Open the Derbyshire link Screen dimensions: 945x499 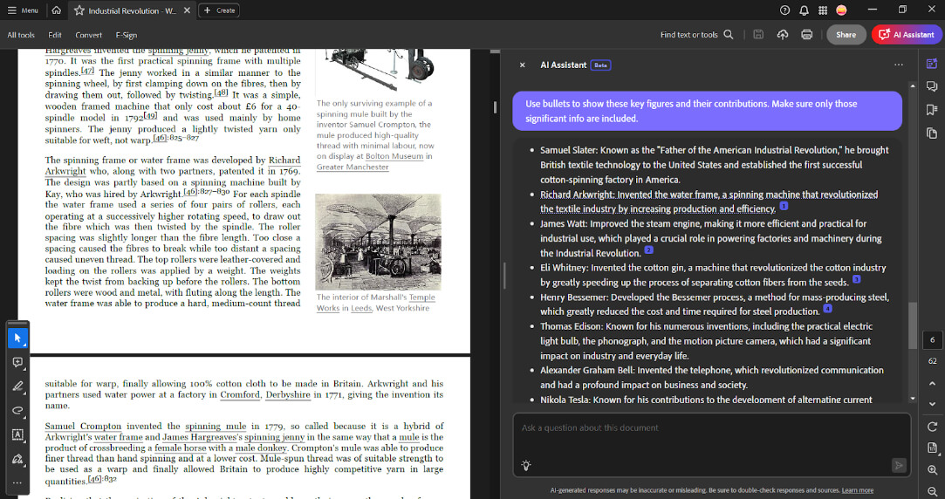pyautogui.click(x=288, y=394)
